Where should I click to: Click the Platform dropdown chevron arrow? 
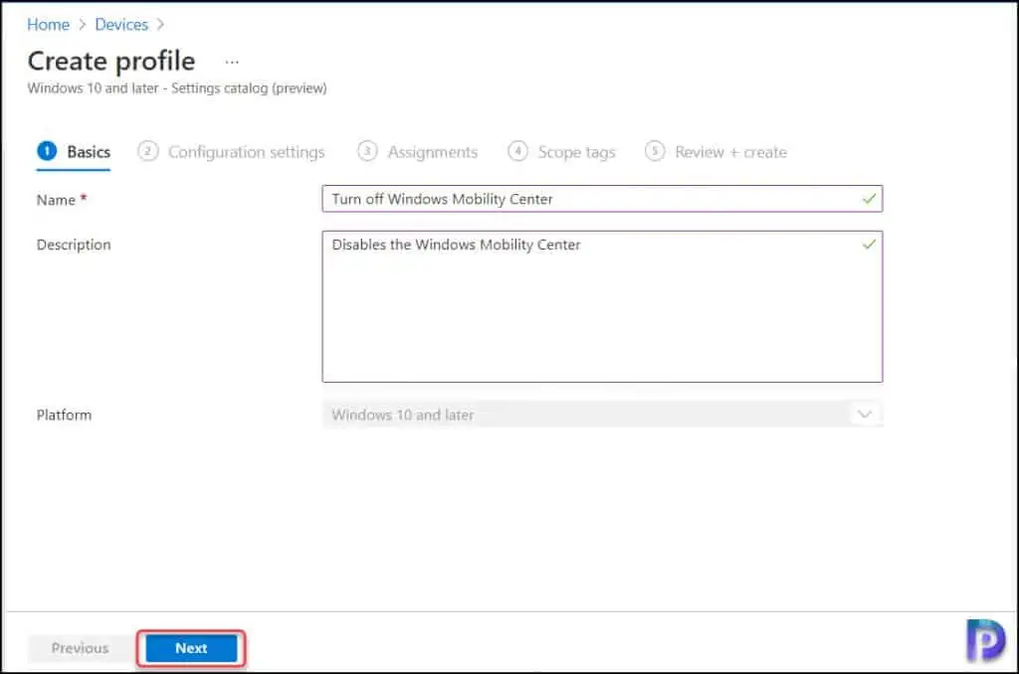865,415
